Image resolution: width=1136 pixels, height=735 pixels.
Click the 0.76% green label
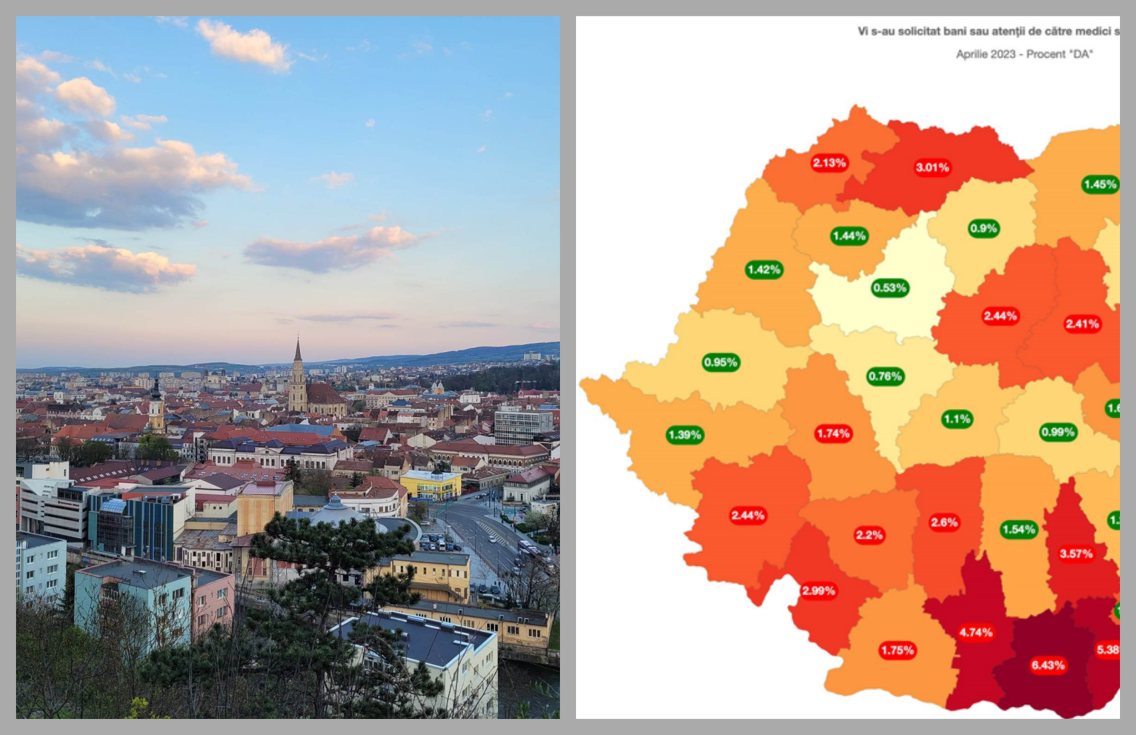coord(885,376)
